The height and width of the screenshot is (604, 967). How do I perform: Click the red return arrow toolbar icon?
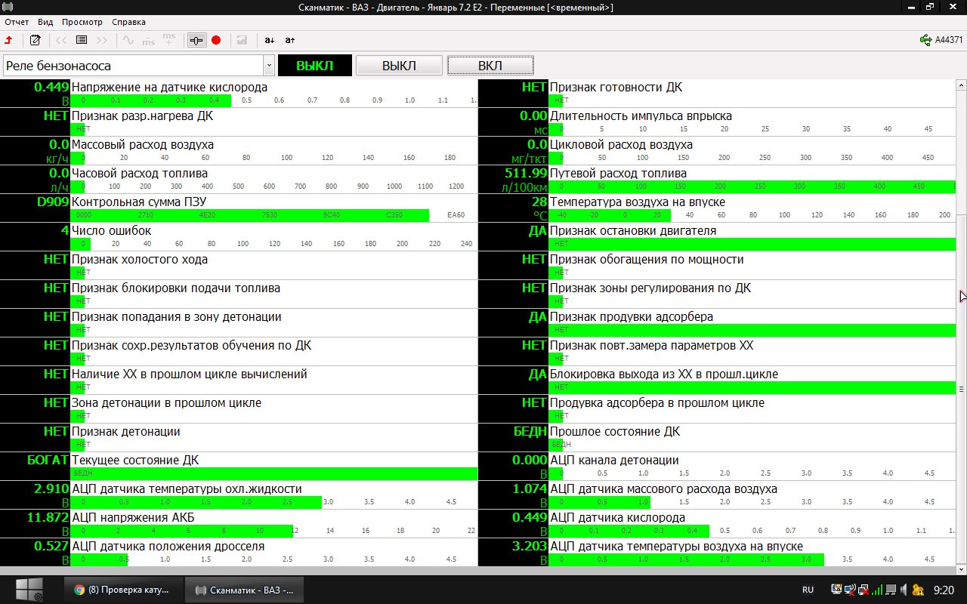tap(9, 40)
